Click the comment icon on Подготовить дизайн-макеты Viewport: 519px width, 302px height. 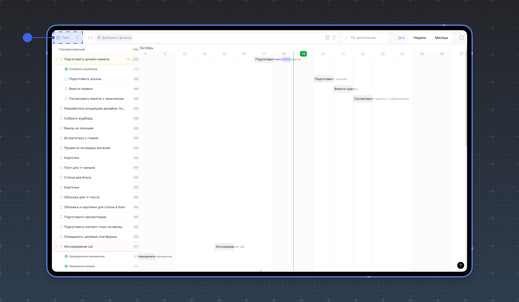128,59
